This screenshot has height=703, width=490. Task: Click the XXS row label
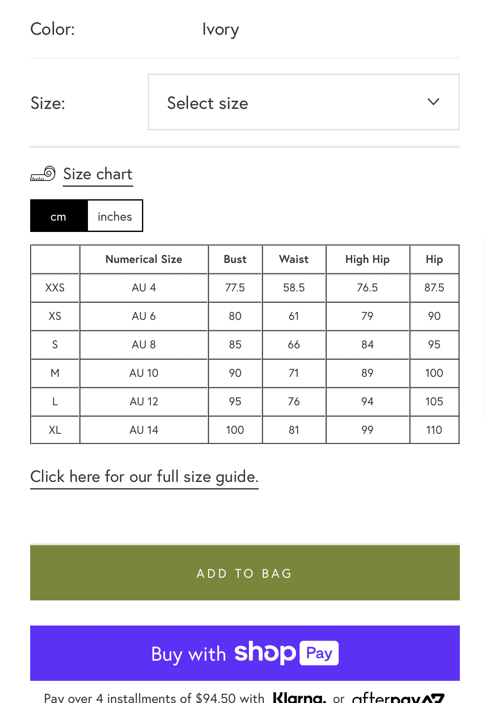pyautogui.click(x=55, y=288)
